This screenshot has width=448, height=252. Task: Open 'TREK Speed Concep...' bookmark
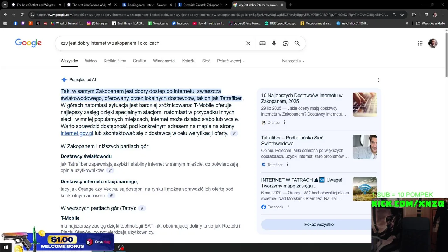[281, 23]
